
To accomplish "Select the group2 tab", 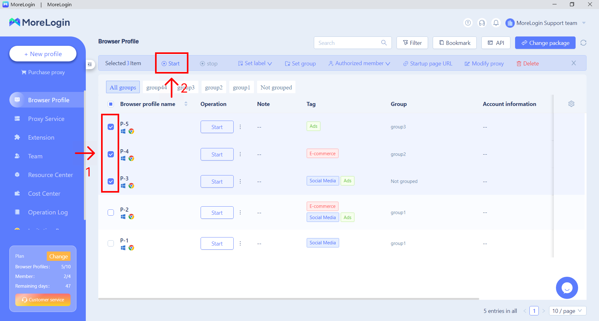I will coord(214,87).
